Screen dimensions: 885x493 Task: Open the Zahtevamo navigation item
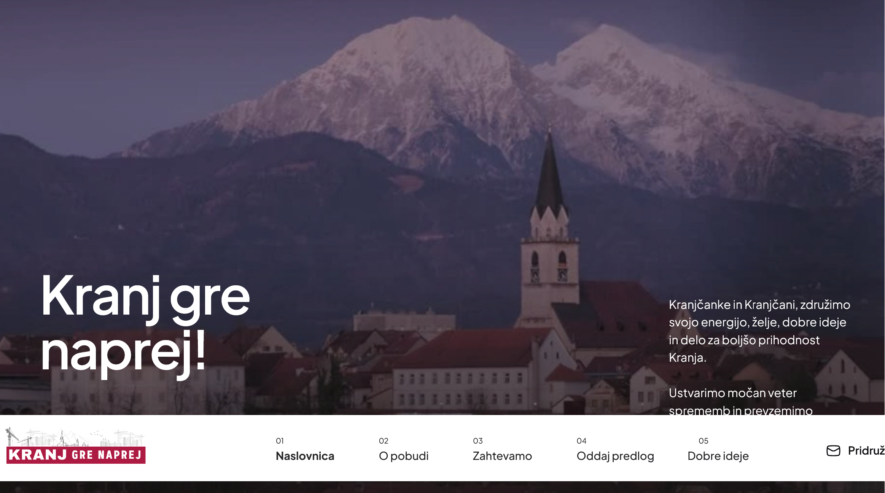(502, 456)
